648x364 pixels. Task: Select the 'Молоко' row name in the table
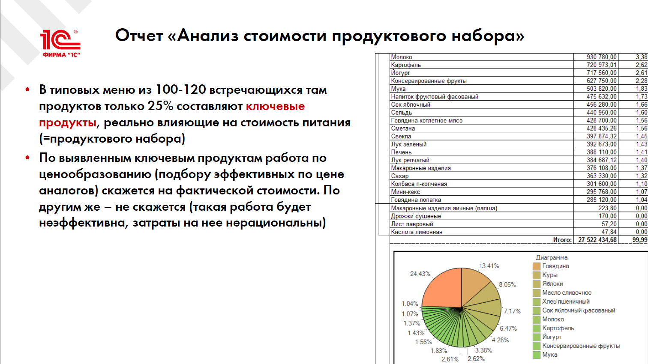(402, 57)
